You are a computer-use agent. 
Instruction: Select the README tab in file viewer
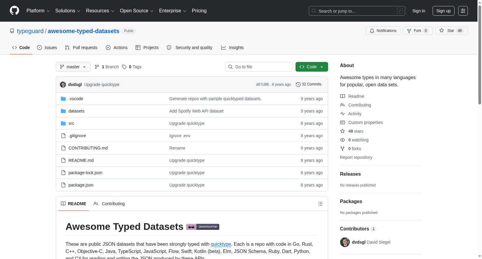74,204
